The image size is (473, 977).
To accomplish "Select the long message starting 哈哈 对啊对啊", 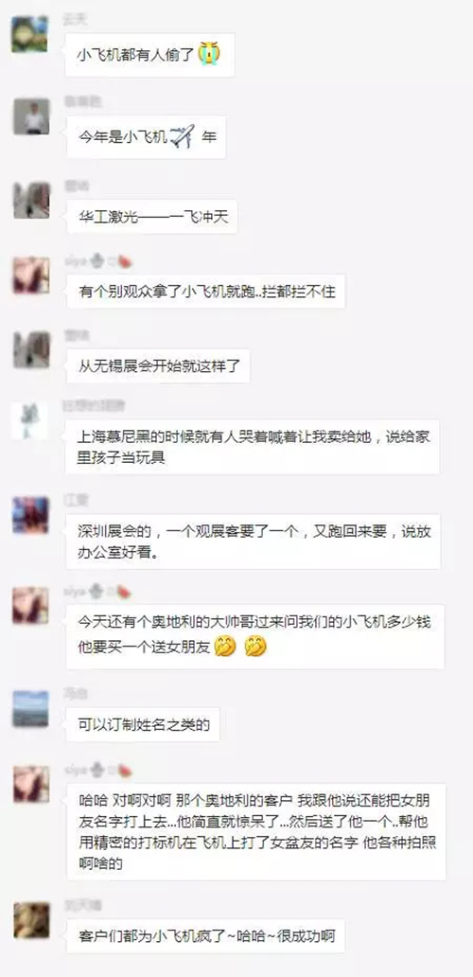I will click(x=255, y=831).
